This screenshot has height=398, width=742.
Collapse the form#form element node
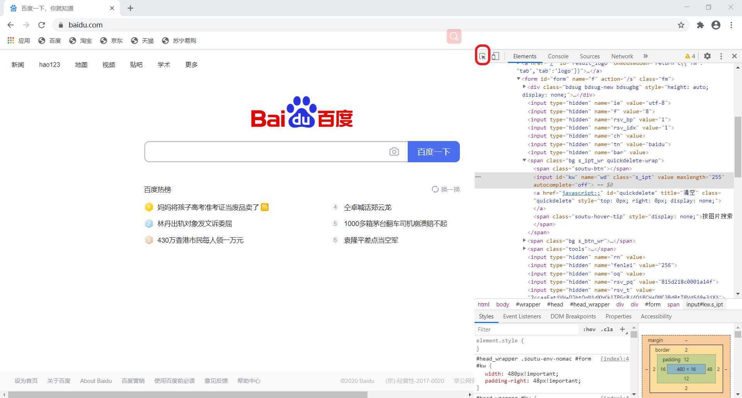[x=519, y=79]
